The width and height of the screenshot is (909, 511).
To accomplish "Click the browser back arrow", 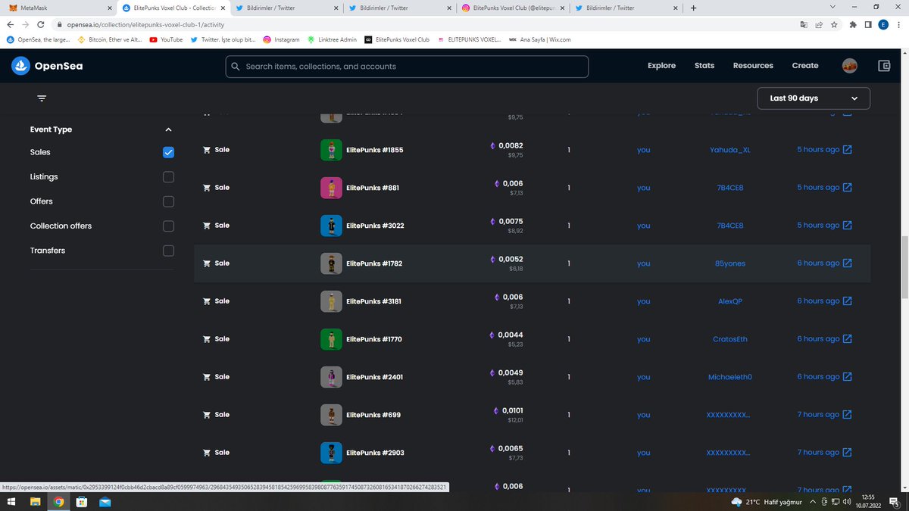I will pyautogui.click(x=11, y=24).
